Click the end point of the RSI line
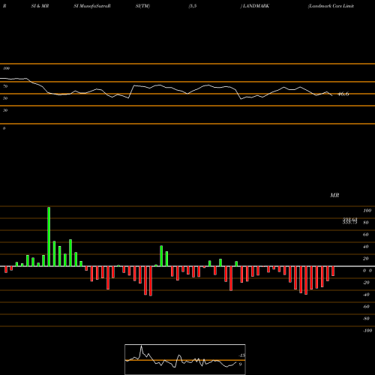 [332, 96]
